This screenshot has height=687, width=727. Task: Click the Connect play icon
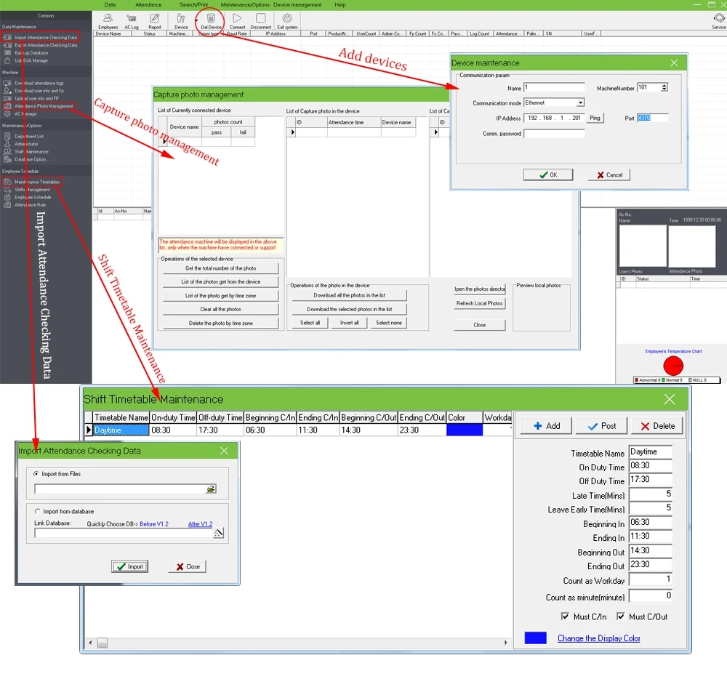point(237,19)
